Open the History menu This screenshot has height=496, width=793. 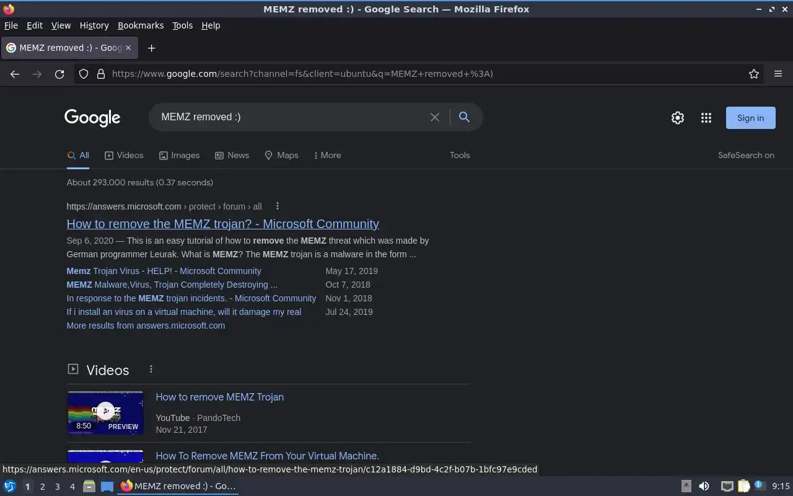click(x=94, y=25)
